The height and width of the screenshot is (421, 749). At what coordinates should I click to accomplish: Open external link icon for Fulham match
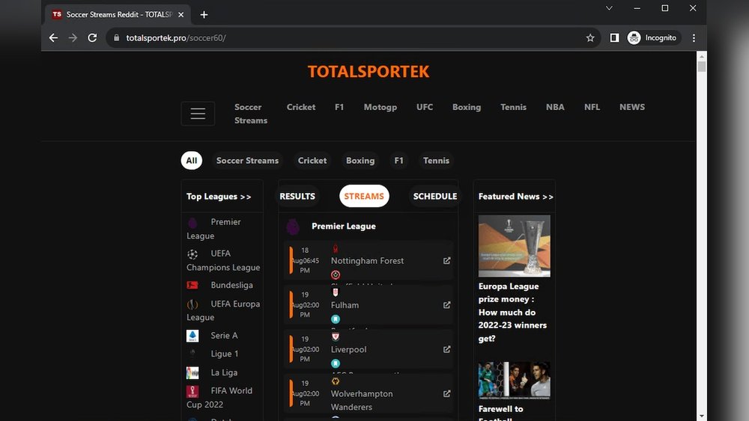[x=447, y=305]
